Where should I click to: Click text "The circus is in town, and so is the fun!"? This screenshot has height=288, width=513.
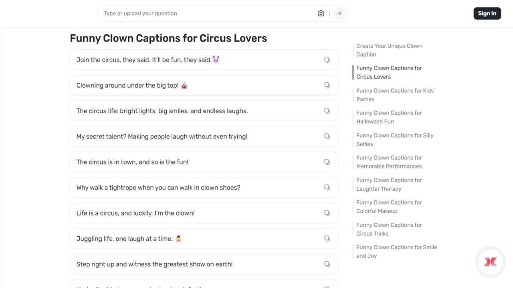tap(132, 162)
